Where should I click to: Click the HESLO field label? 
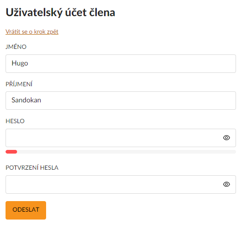pos(15,121)
